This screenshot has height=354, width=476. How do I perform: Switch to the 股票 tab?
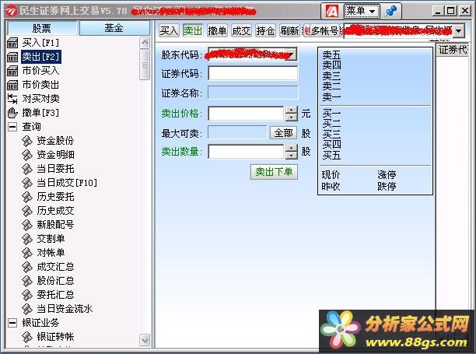[x=42, y=28]
